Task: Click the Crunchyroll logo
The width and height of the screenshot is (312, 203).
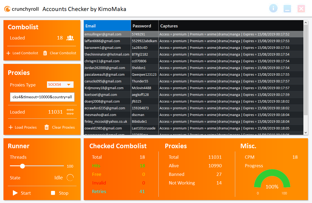Action: point(21,9)
